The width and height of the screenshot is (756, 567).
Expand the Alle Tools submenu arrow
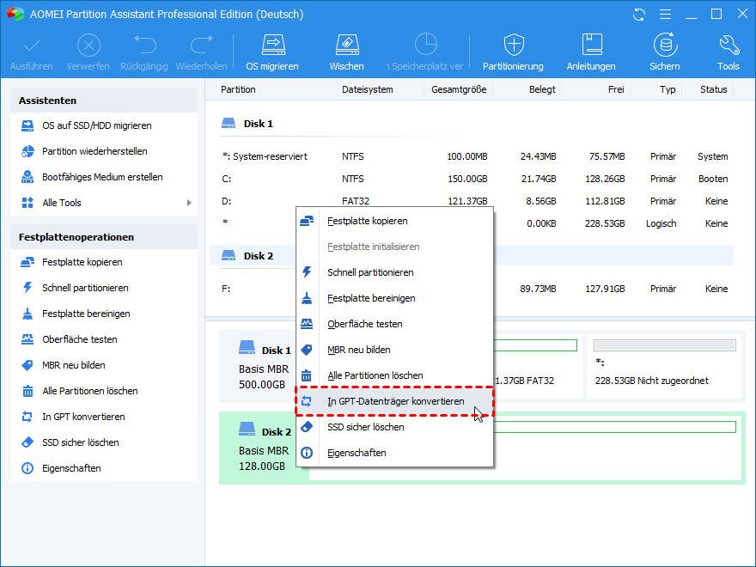(x=189, y=203)
